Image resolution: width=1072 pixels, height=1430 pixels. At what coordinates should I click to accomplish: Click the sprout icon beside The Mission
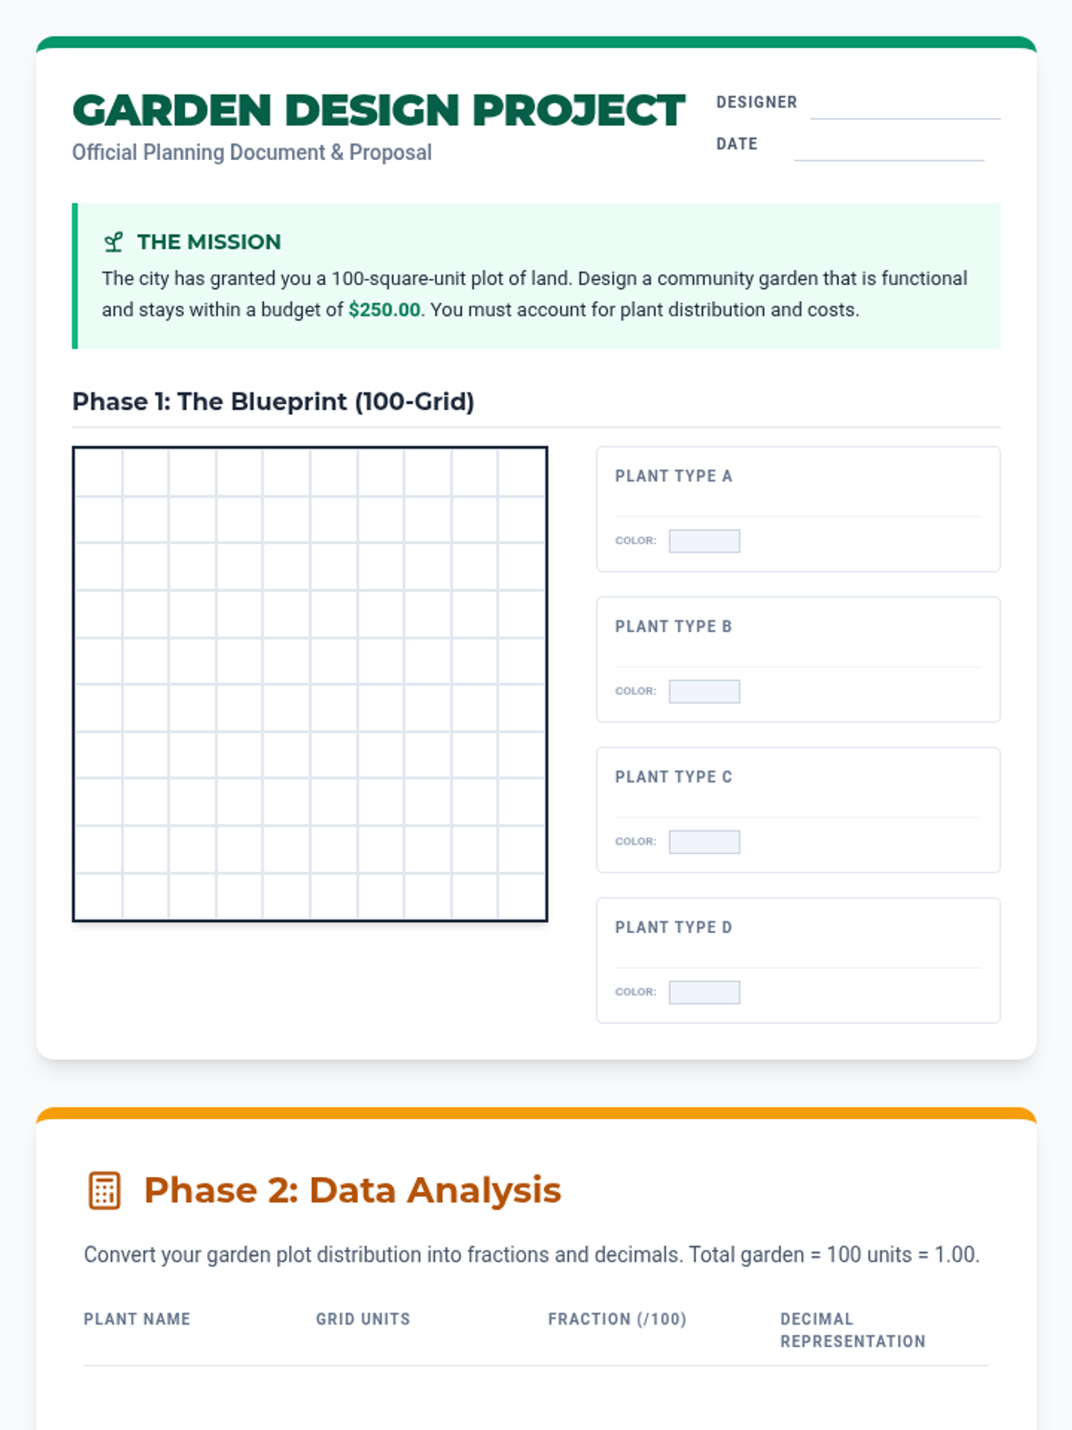(113, 242)
